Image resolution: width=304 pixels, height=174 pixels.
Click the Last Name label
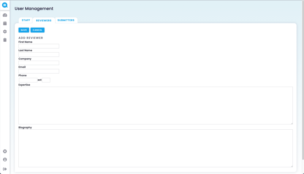[26, 50]
